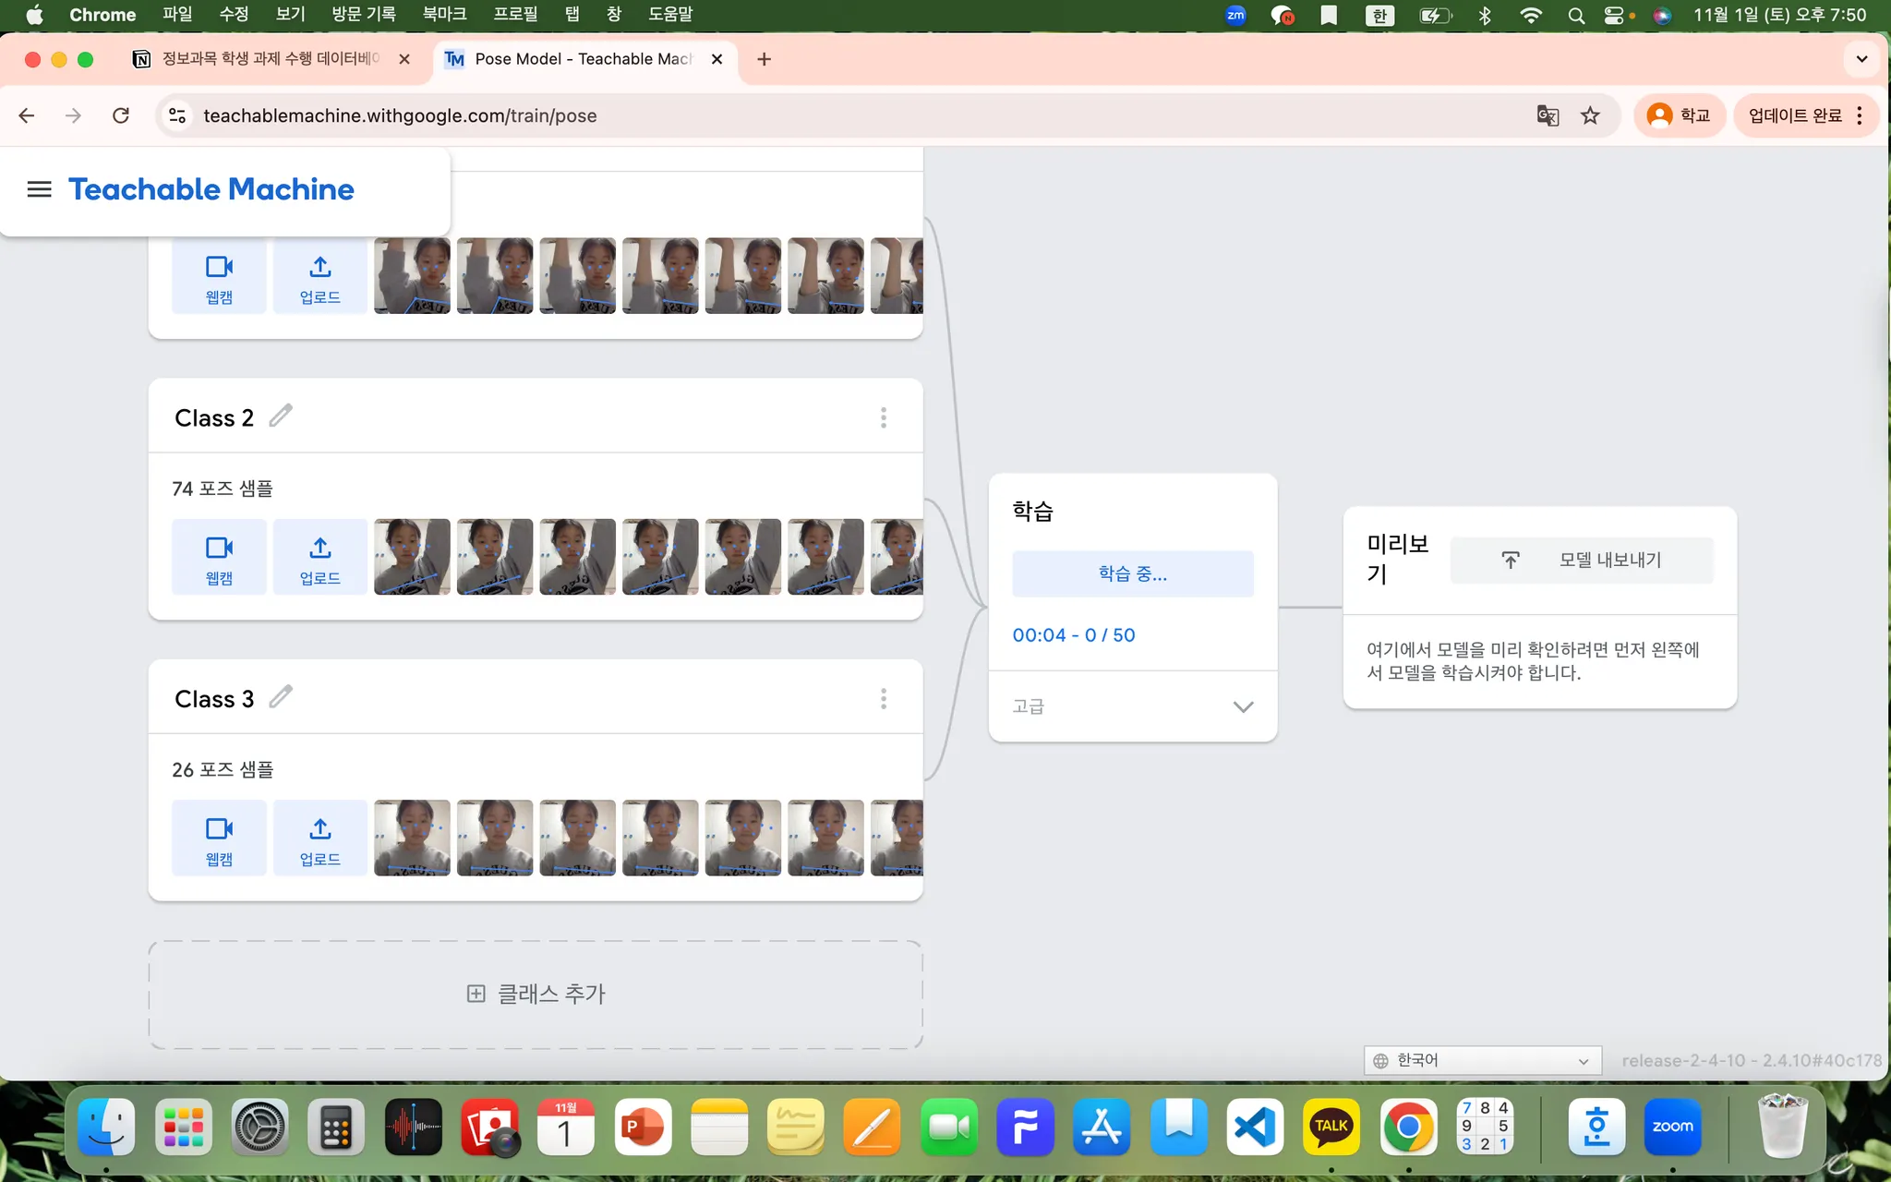Click the Google Translate icon in address bar

click(1548, 115)
